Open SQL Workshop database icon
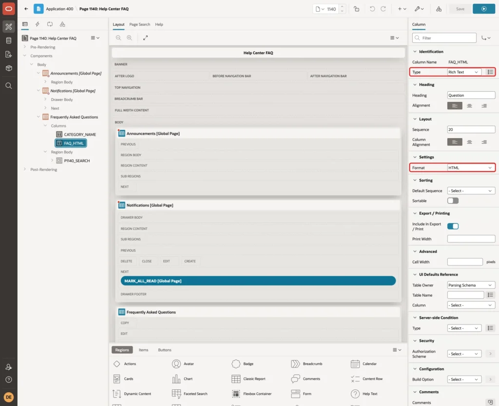Screen dimensions: 499x406 point(9,41)
